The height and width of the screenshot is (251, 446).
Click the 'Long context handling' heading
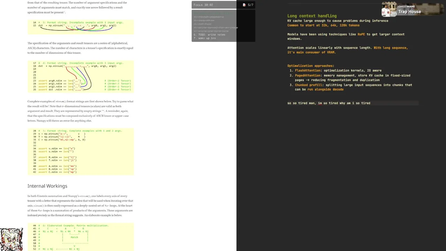(x=312, y=16)
